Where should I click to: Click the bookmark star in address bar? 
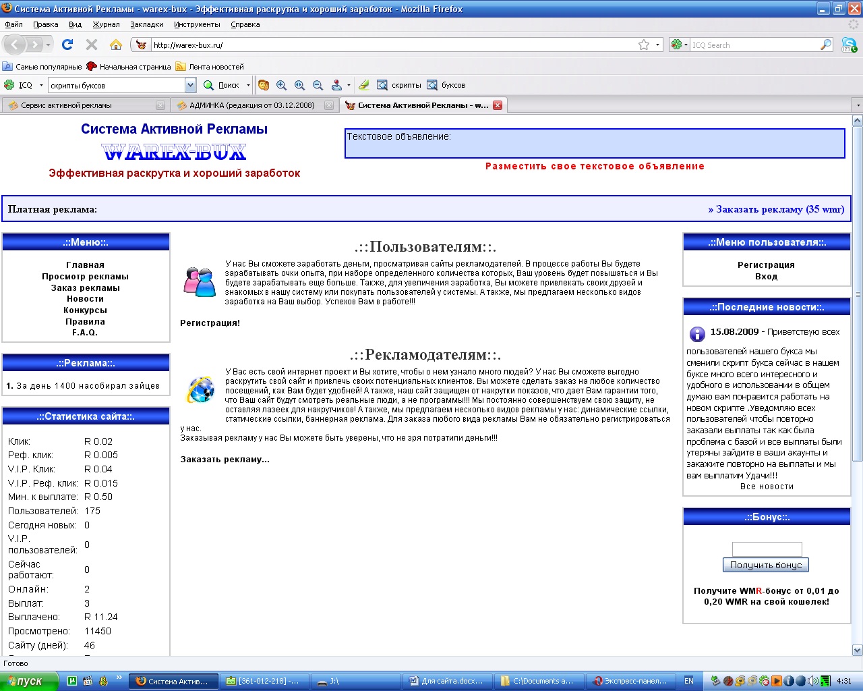644,45
